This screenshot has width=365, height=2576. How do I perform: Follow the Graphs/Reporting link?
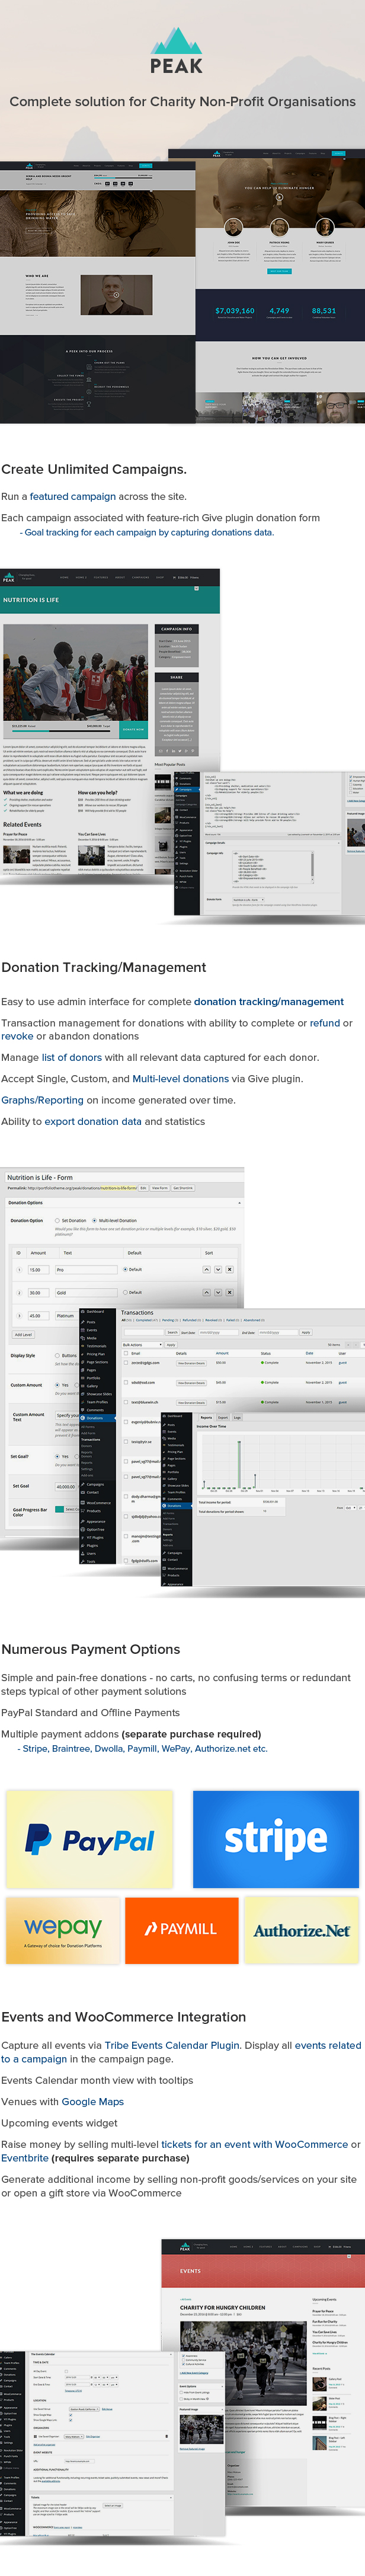[42, 1100]
